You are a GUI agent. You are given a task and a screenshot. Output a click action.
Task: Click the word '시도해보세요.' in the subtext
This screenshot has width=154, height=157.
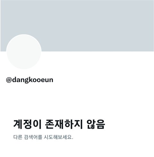point(58,137)
